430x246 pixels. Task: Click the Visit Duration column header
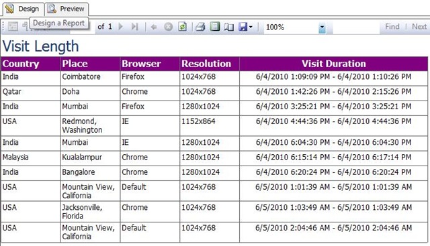coord(333,64)
